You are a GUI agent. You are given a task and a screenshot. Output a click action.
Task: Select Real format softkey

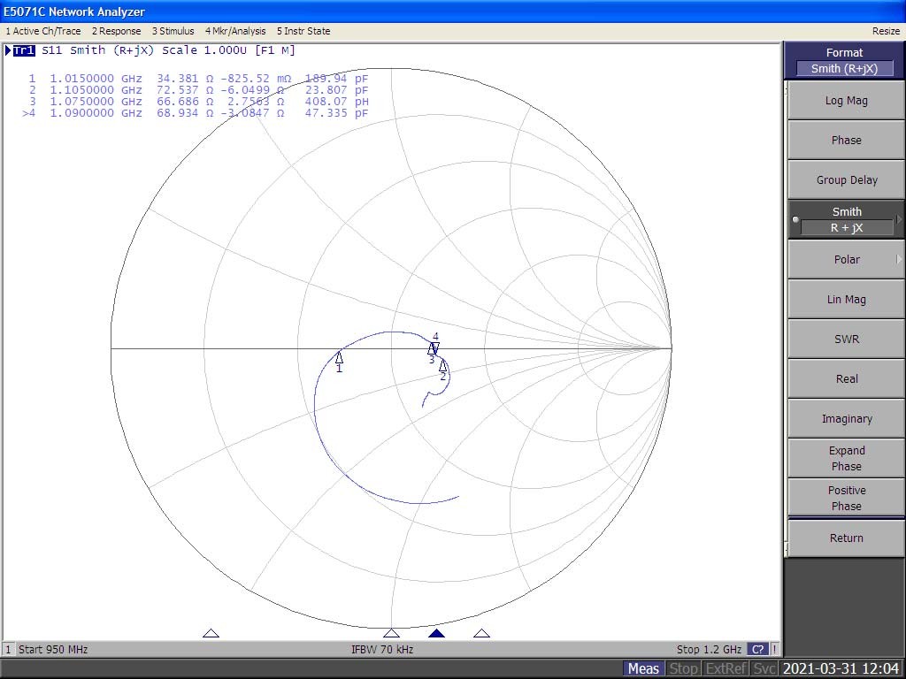point(846,379)
